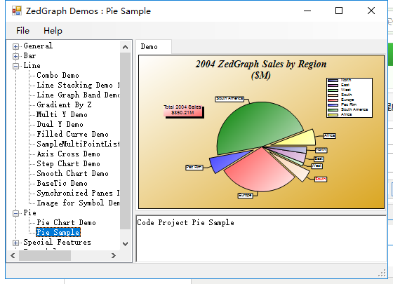The width and height of the screenshot is (393, 284).
Task: Click the tree scroll up arrow
Action: pos(126,47)
